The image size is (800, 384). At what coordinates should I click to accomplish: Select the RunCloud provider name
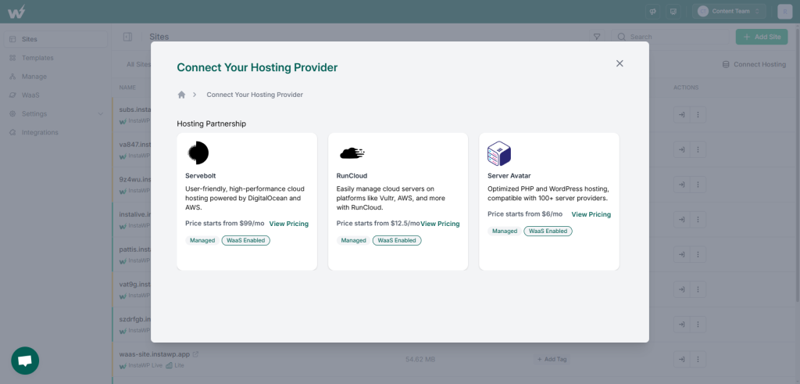(352, 176)
